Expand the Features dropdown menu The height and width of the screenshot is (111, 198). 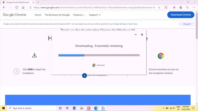pos(79,15)
